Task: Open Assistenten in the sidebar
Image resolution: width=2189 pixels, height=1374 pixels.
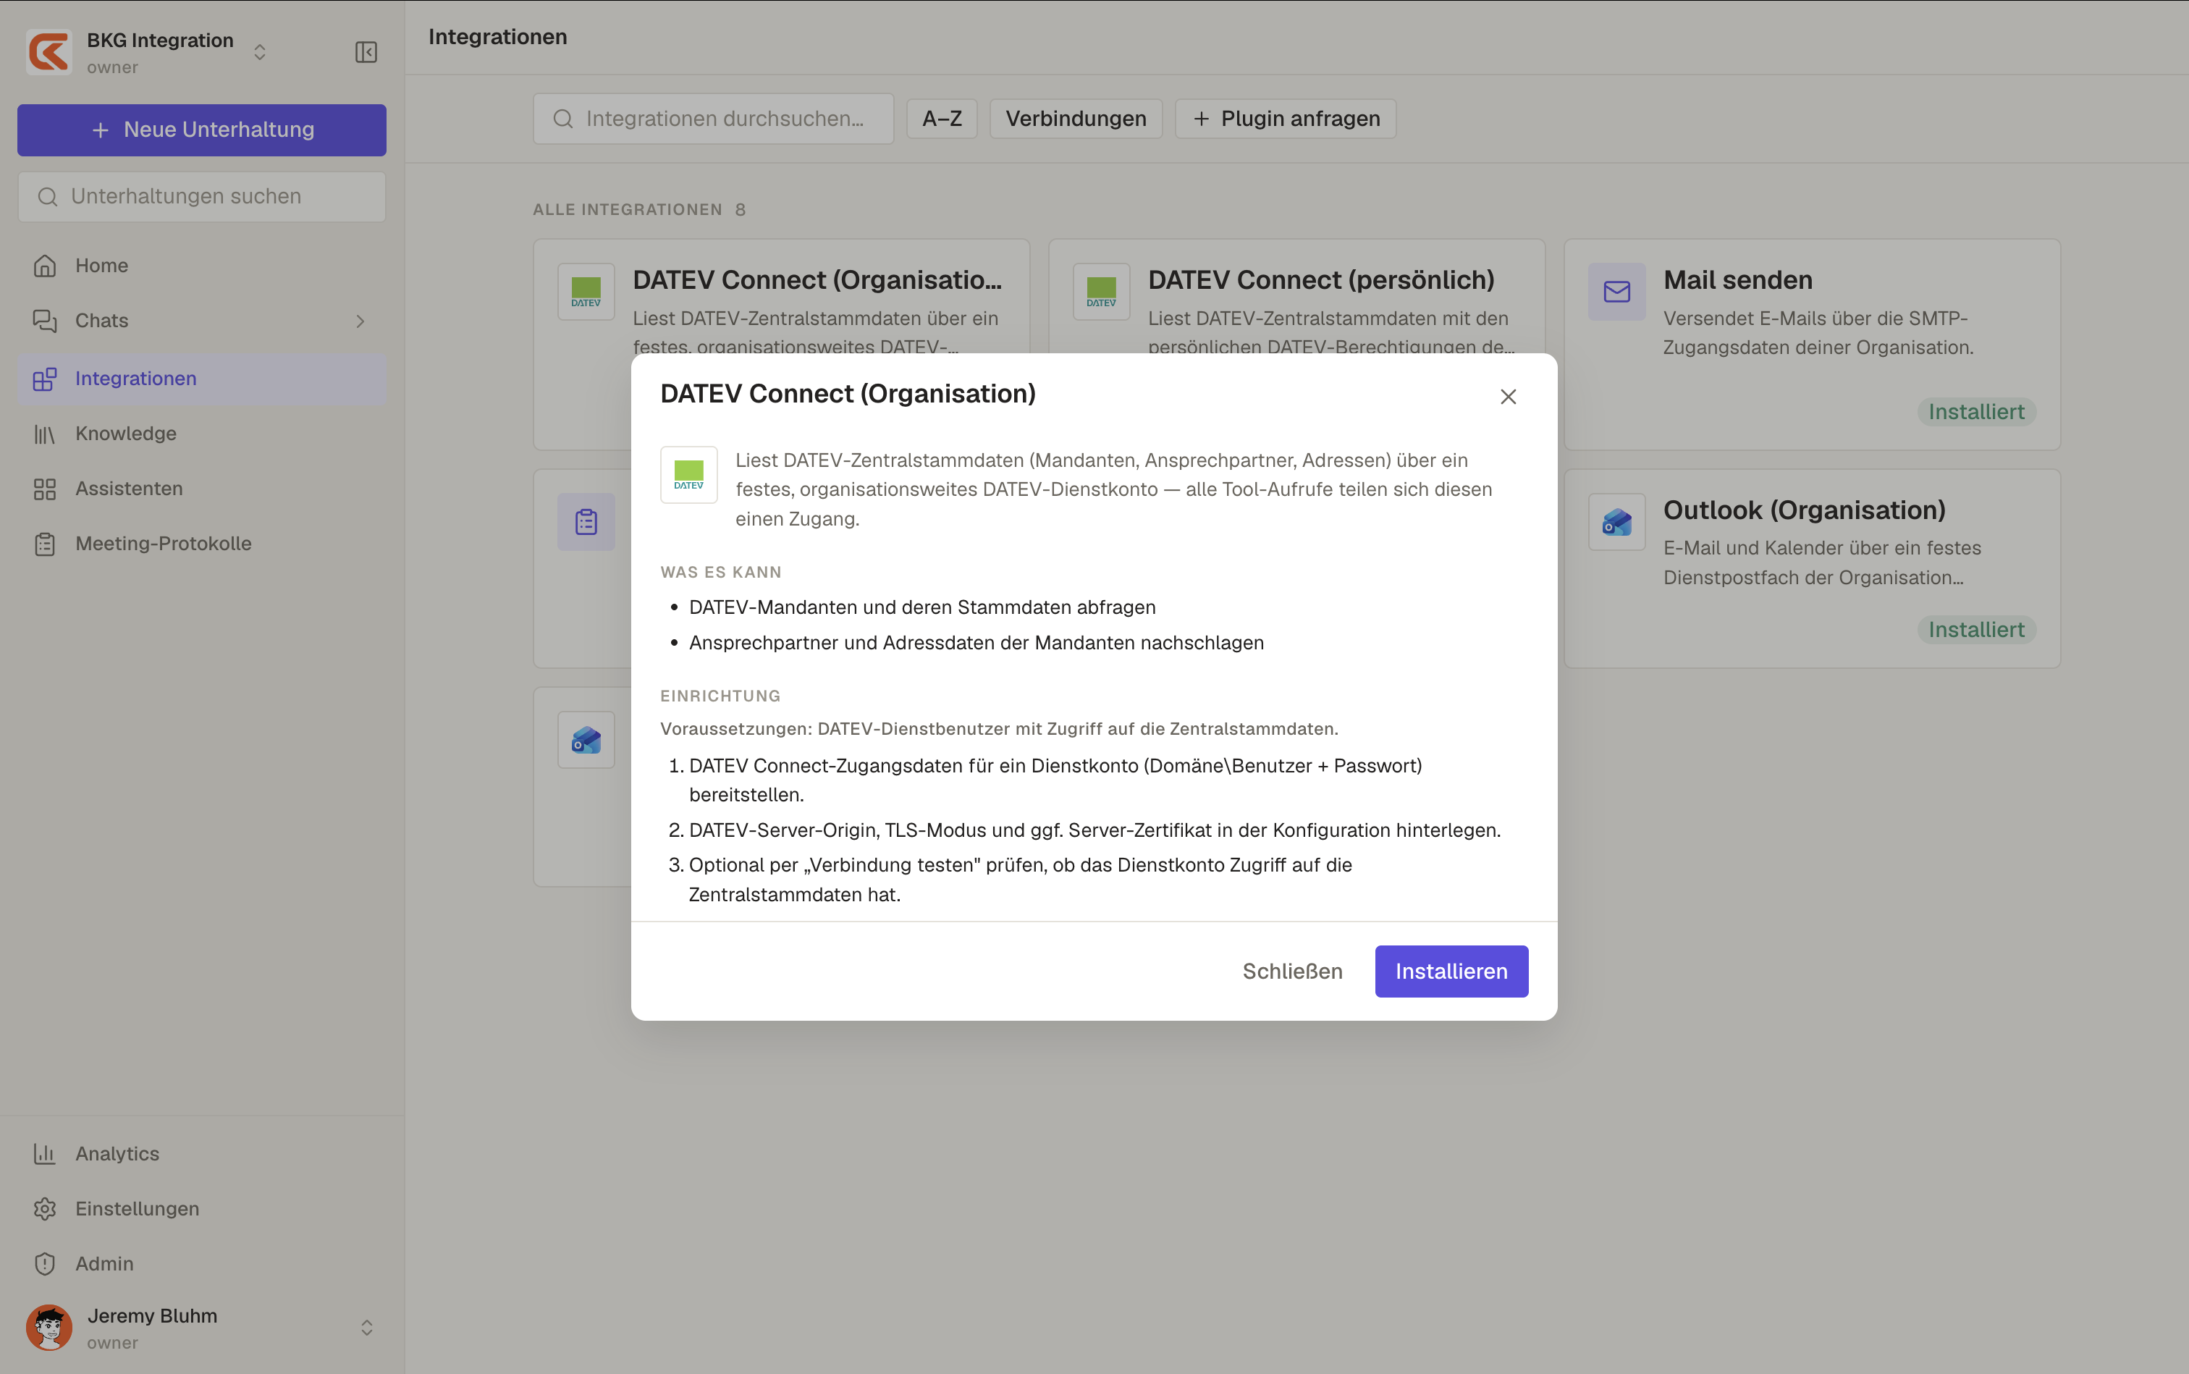Action: coord(202,489)
